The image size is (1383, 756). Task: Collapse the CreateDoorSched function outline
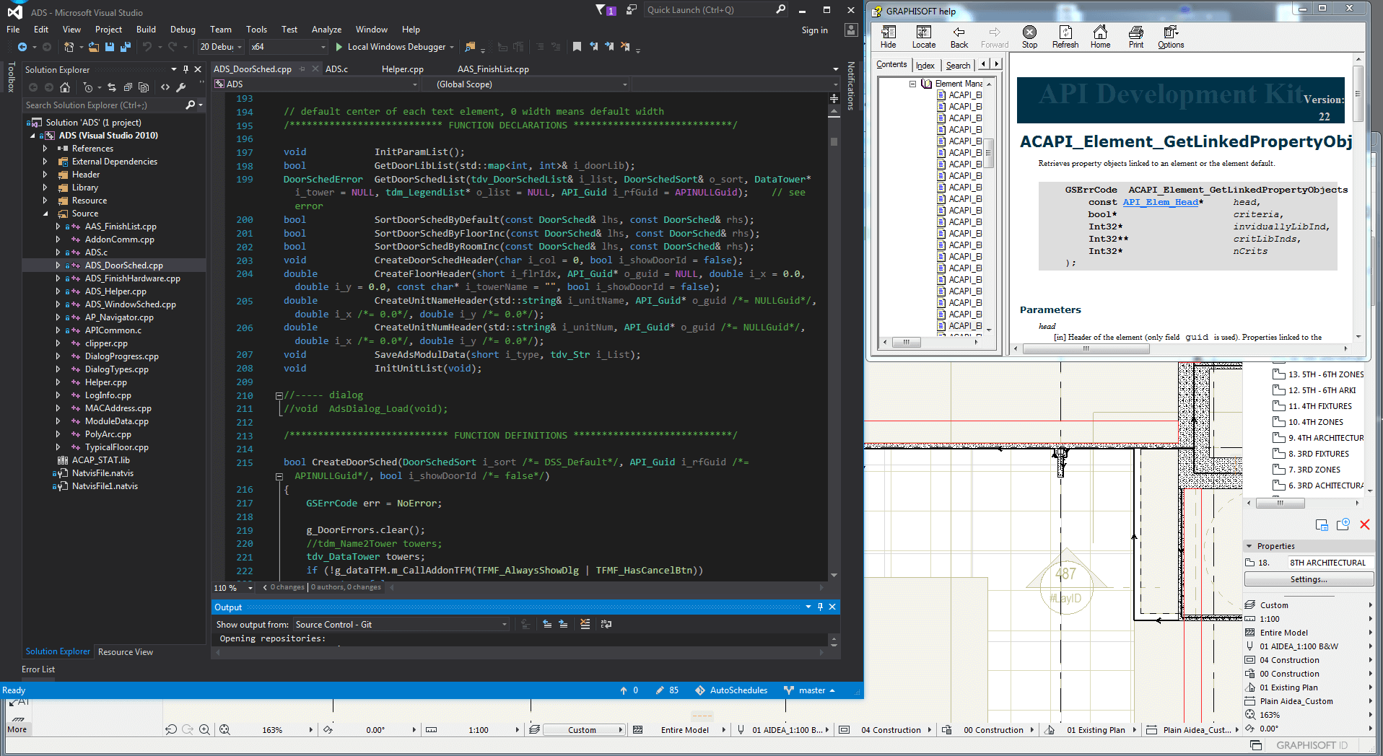pyautogui.click(x=279, y=476)
